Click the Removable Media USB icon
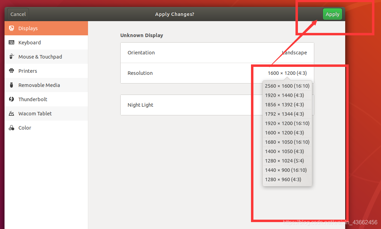This screenshot has width=381, height=229. pyautogui.click(x=11, y=85)
